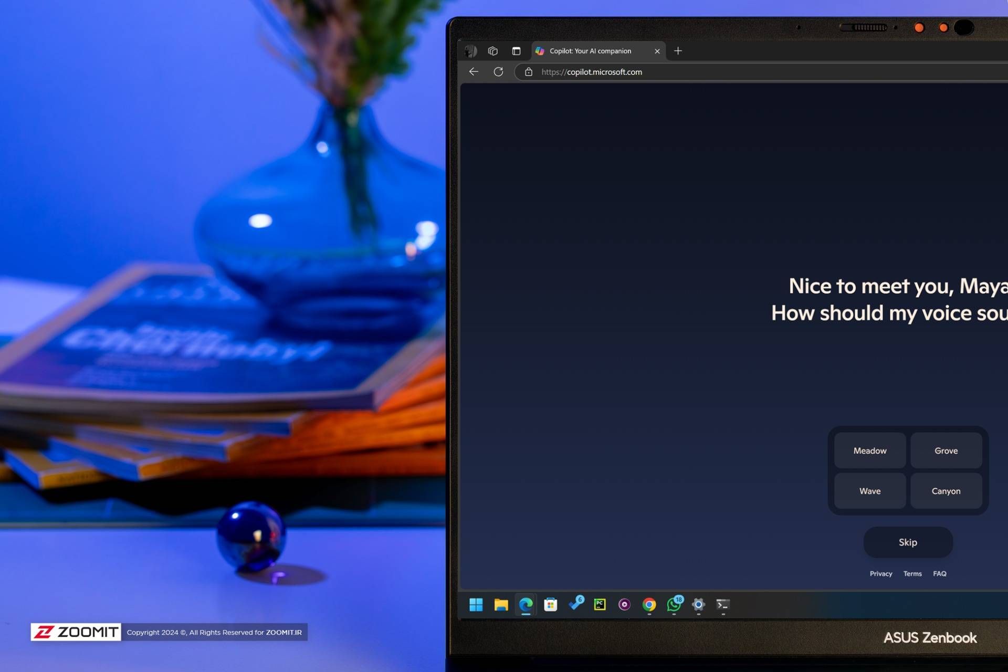Click Skip to bypass voice setup
This screenshot has height=672, width=1008.
tap(908, 541)
